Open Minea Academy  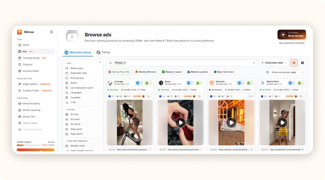tap(35, 104)
